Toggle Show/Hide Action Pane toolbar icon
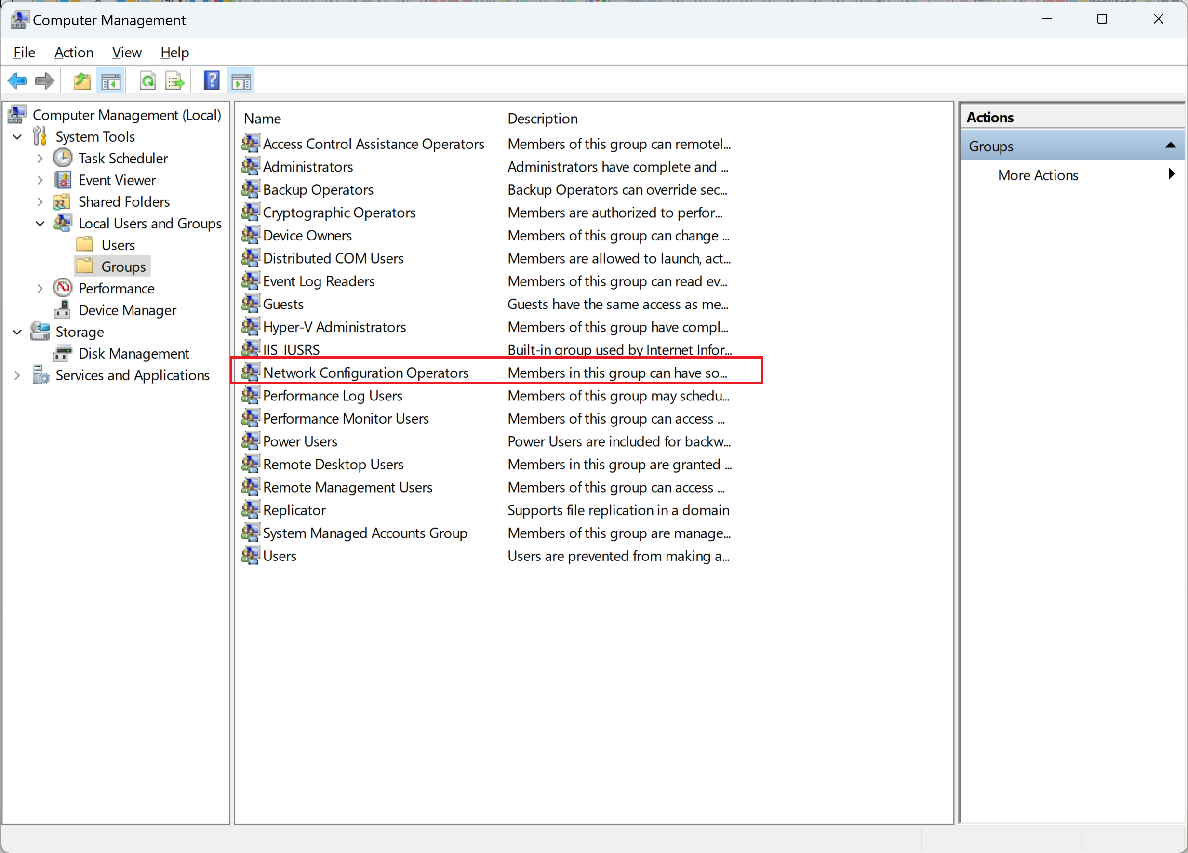The width and height of the screenshot is (1188, 853). point(241,81)
